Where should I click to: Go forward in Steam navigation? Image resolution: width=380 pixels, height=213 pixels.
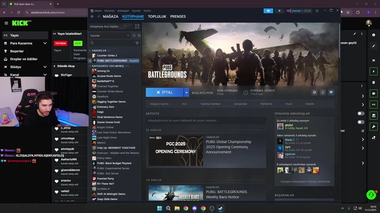(98, 17)
